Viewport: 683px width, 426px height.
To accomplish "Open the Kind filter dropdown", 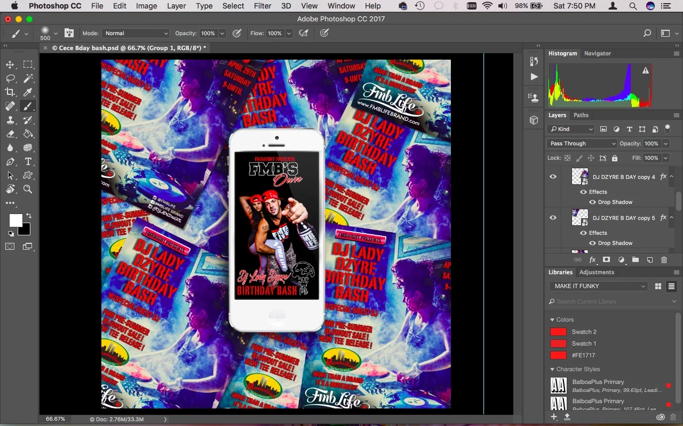I will pyautogui.click(x=570, y=129).
